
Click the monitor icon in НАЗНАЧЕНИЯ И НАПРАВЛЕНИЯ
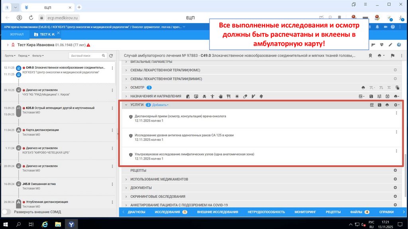tap(196, 97)
